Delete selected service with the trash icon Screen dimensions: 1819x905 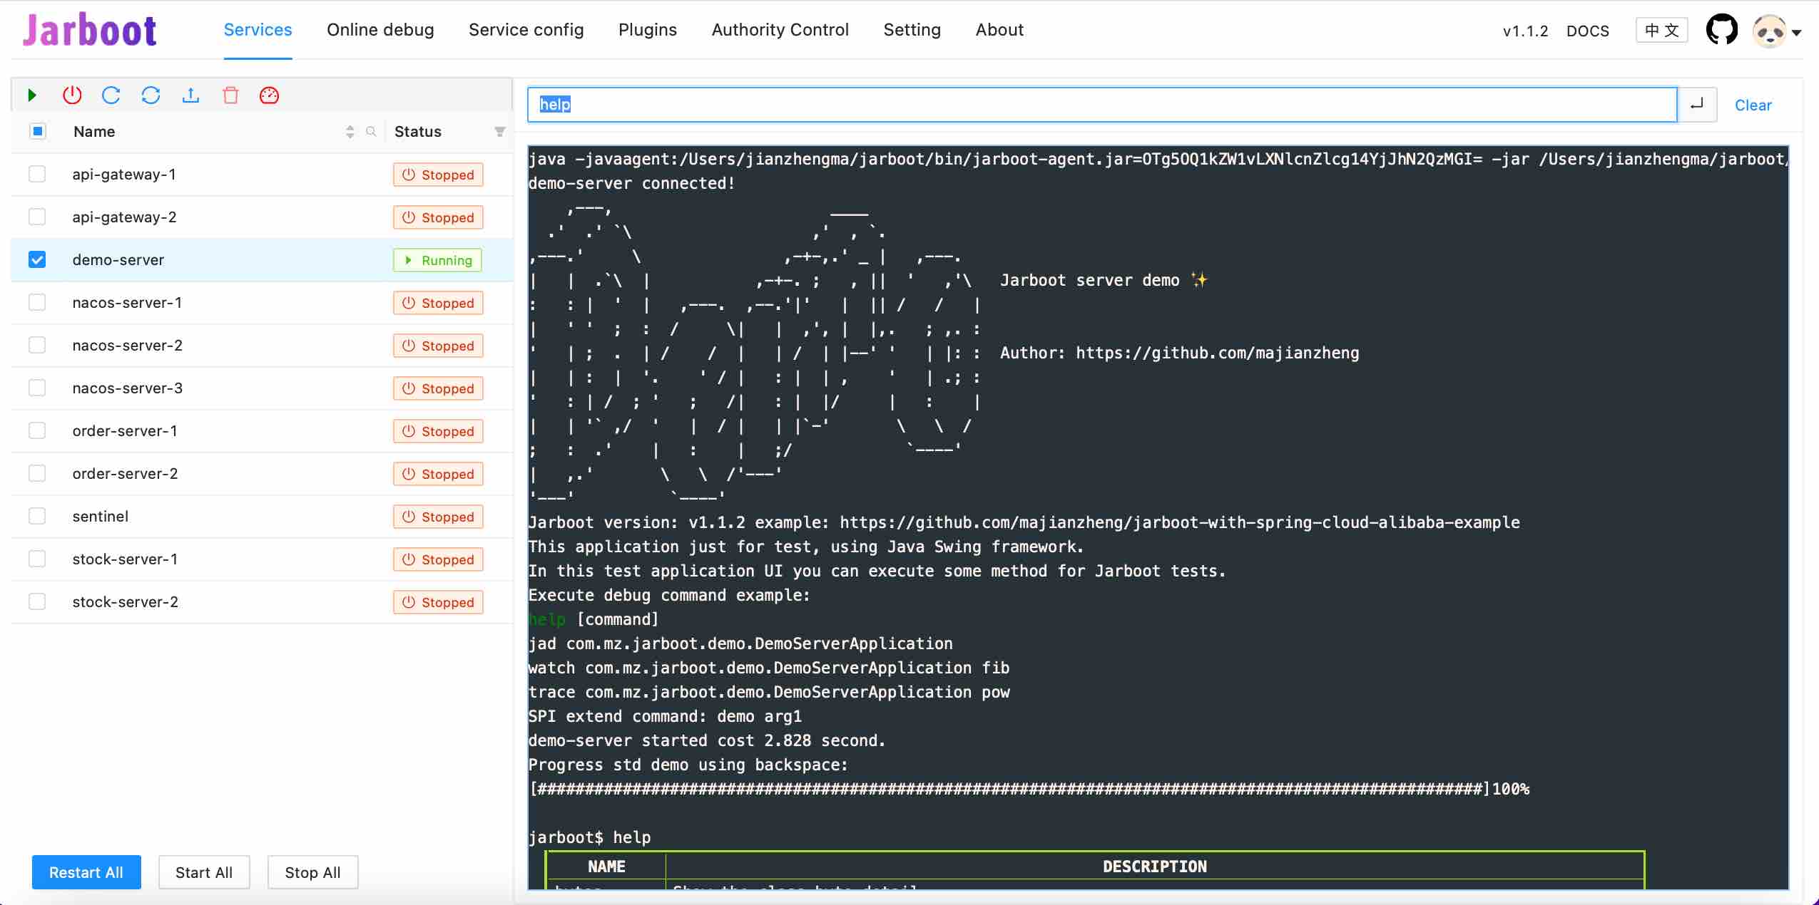(230, 95)
